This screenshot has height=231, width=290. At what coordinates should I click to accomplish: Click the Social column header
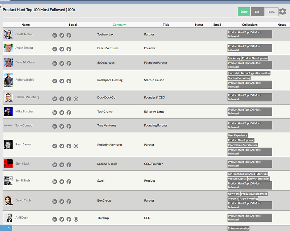click(73, 25)
